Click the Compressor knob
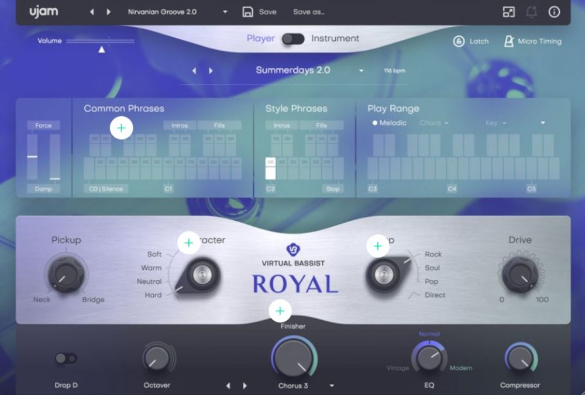585x395 pixels. [520, 358]
